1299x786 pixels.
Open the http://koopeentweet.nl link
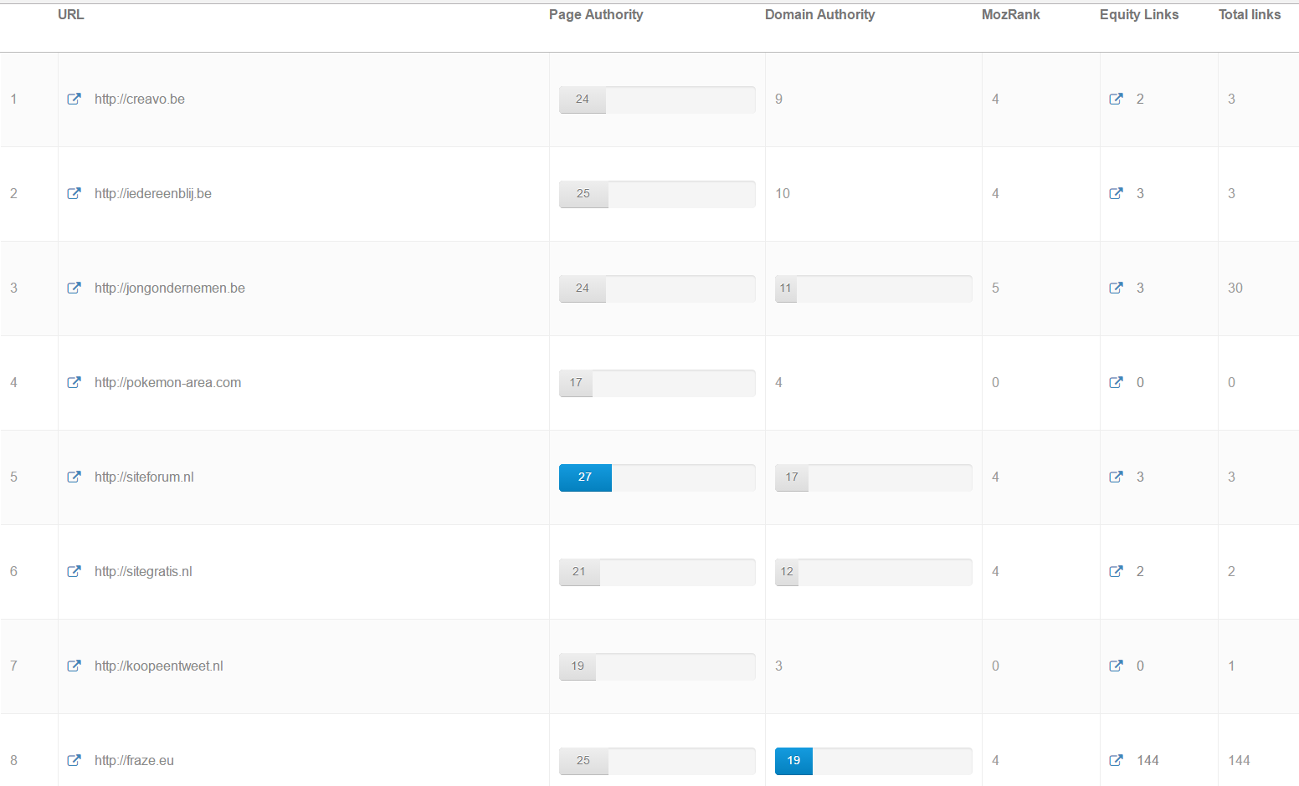coord(159,666)
